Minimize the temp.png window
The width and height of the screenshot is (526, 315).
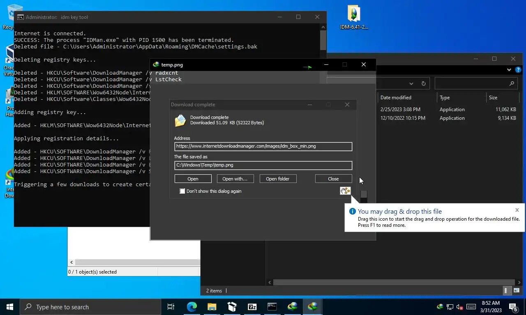326,64
